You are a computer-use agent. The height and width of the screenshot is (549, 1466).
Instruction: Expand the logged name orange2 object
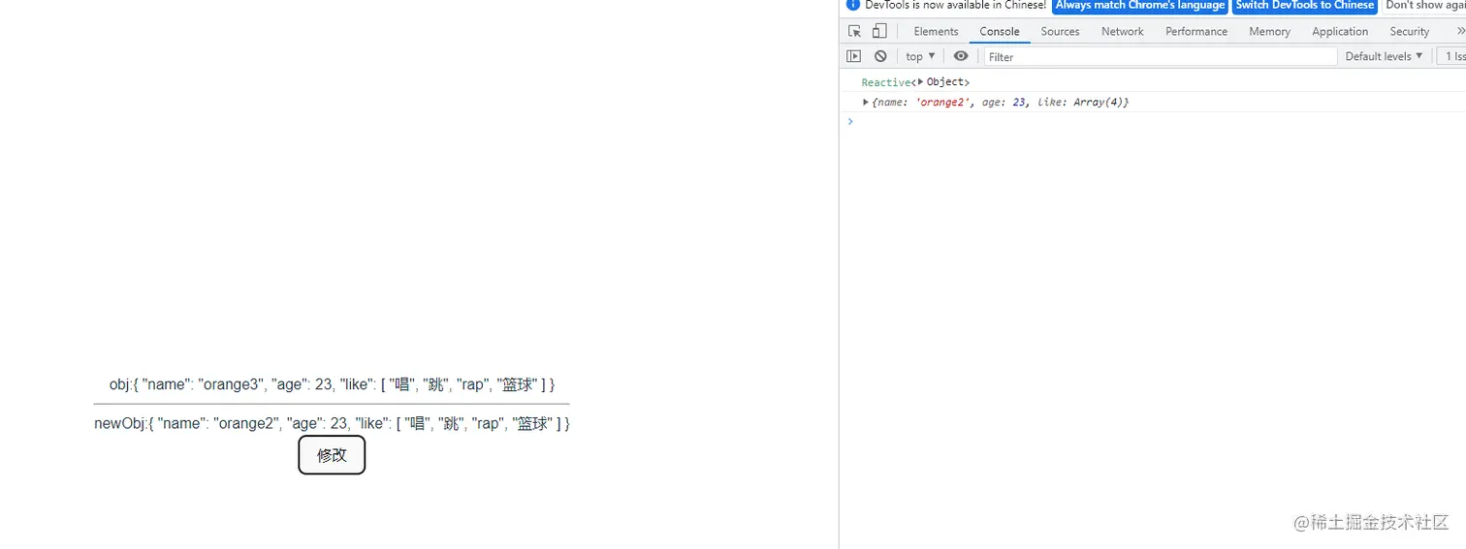click(x=866, y=102)
